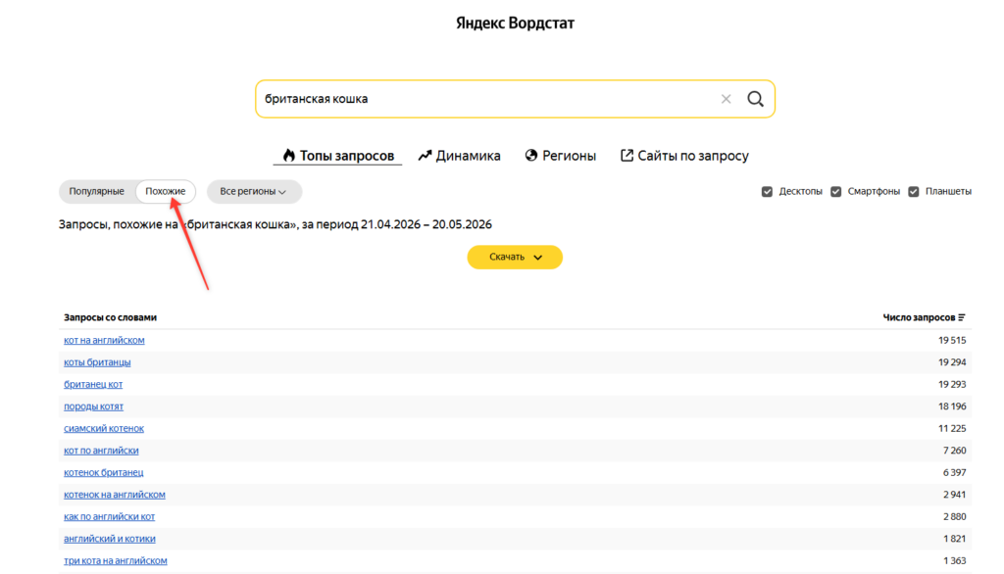Uncheck the Смартфоны checkbox
The image size is (1004, 574).
point(835,191)
